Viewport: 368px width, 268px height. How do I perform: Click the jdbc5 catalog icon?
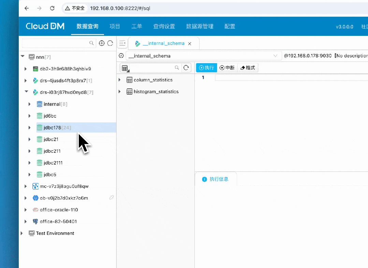click(40, 174)
